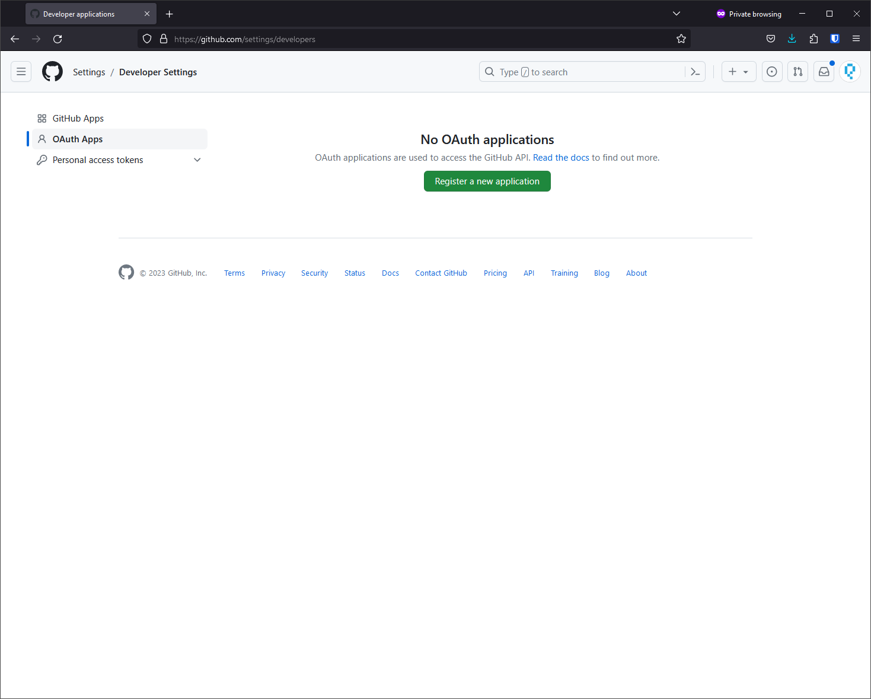871x699 pixels.
Task: Select OAuth Apps in sidebar
Action: [x=78, y=139]
